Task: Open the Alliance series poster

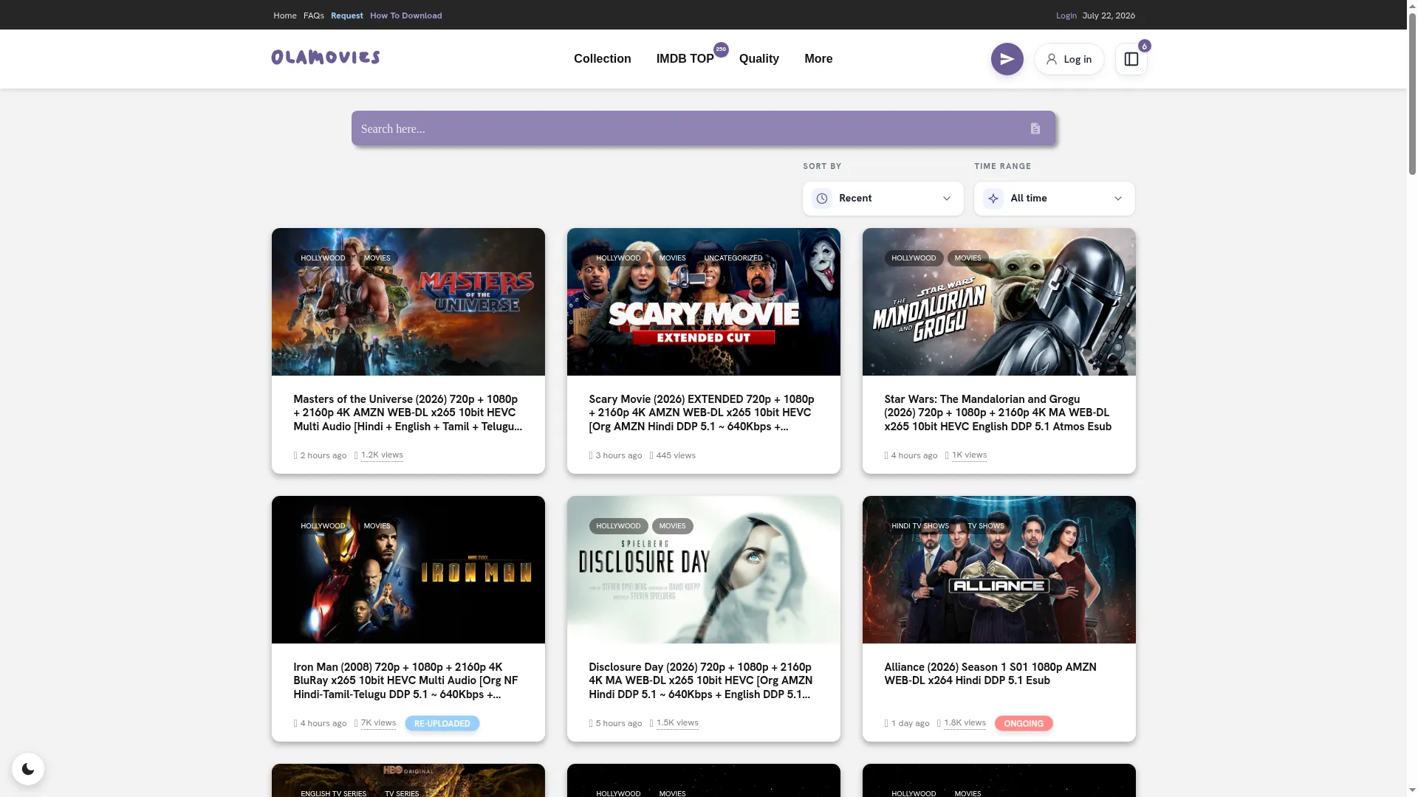Action: click(x=999, y=570)
